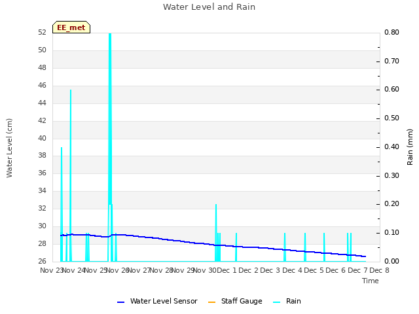Click the 52 value on left axis
This screenshot has width=419, height=314.
click(x=42, y=32)
